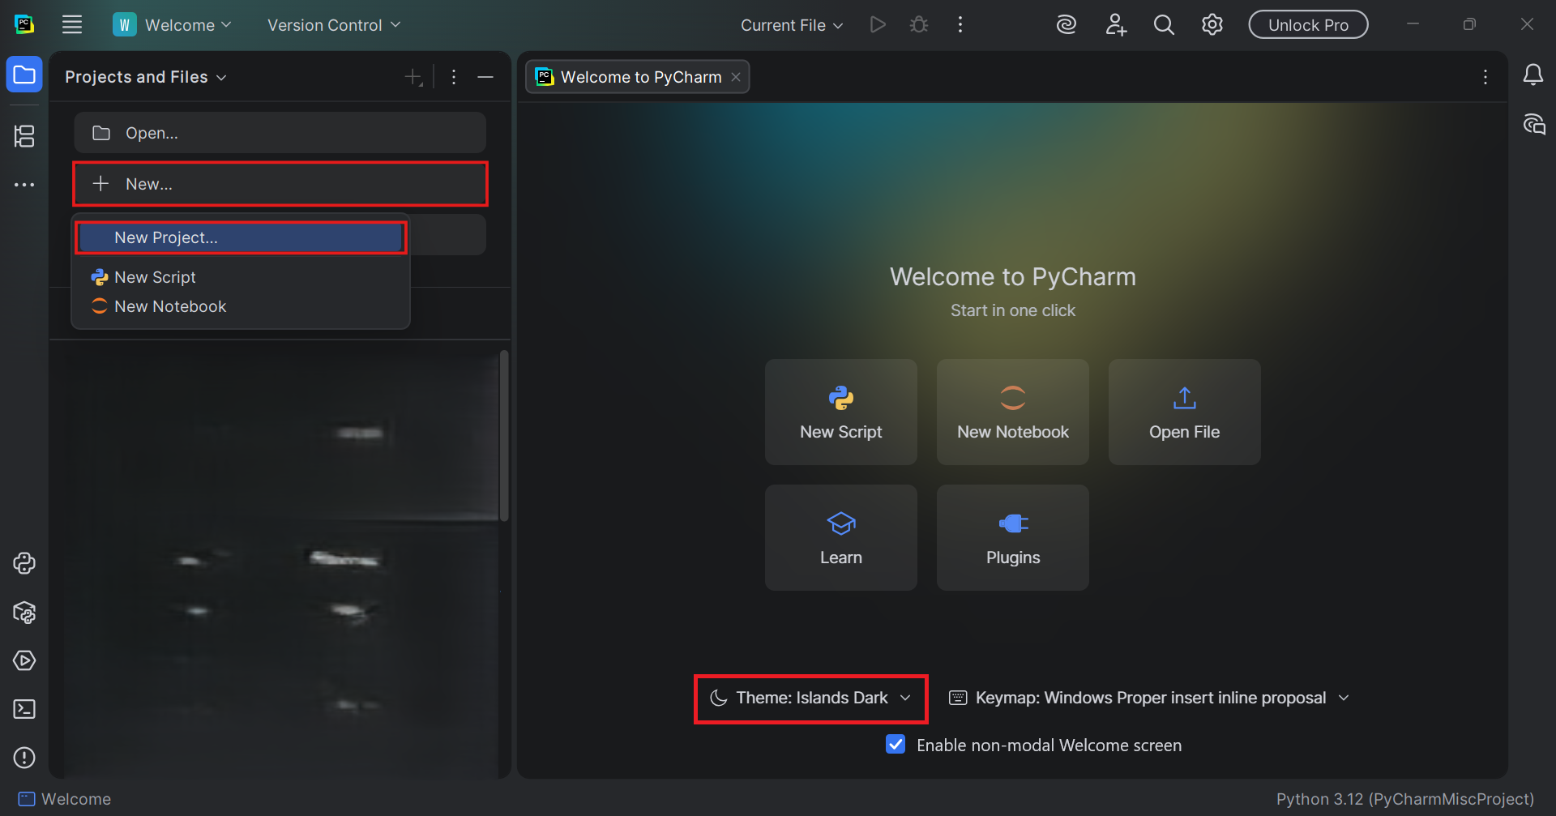Open the Structure tool window icon
Image resolution: width=1556 pixels, height=816 pixels.
[24, 135]
